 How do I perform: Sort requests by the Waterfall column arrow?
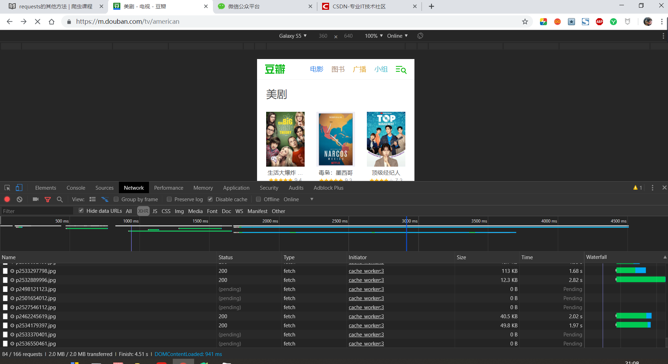665,257
